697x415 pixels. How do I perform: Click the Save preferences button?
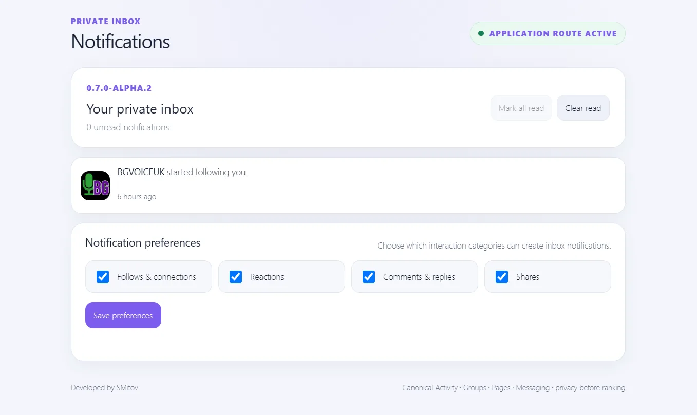click(x=123, y=315)
